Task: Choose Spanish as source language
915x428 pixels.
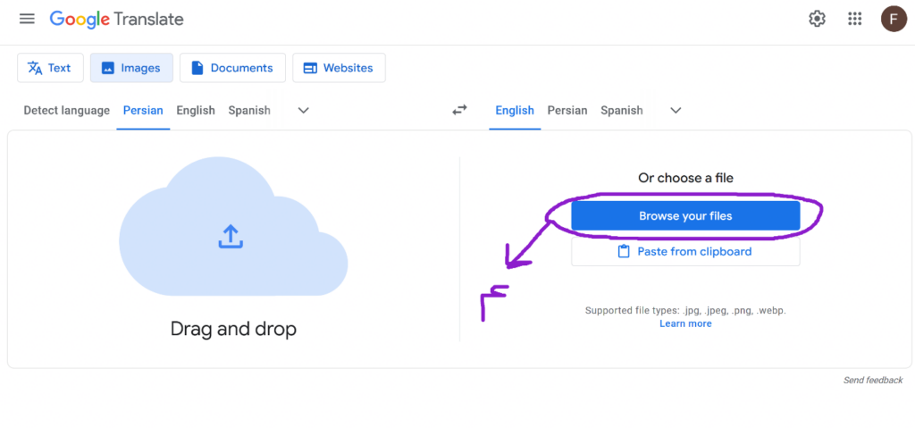Action: click(249, 110)
